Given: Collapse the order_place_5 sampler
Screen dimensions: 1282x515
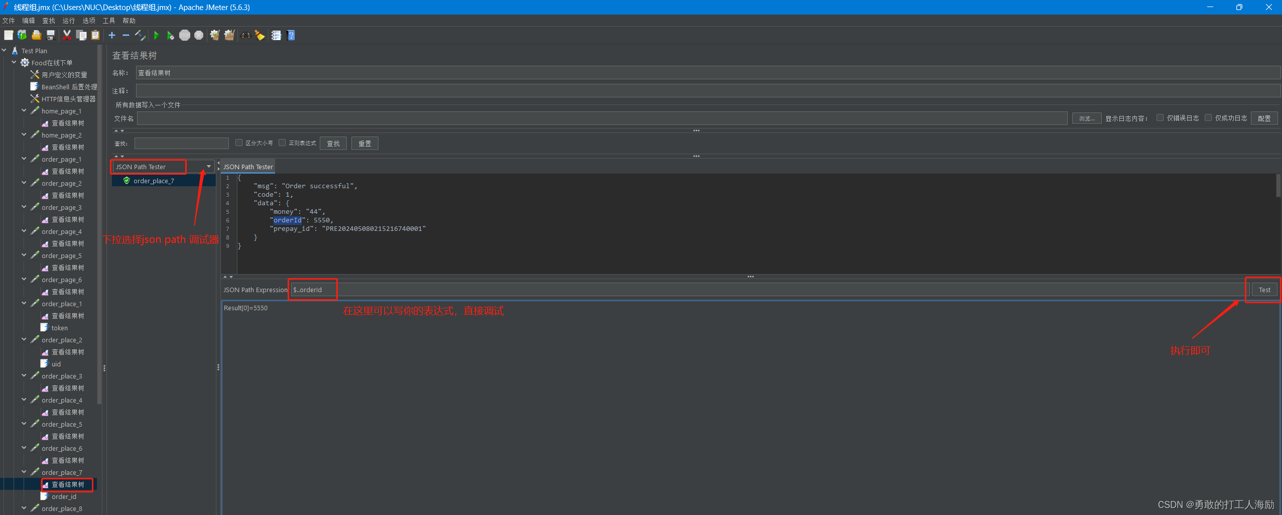Looking at the screenshot, I should 24,424.
